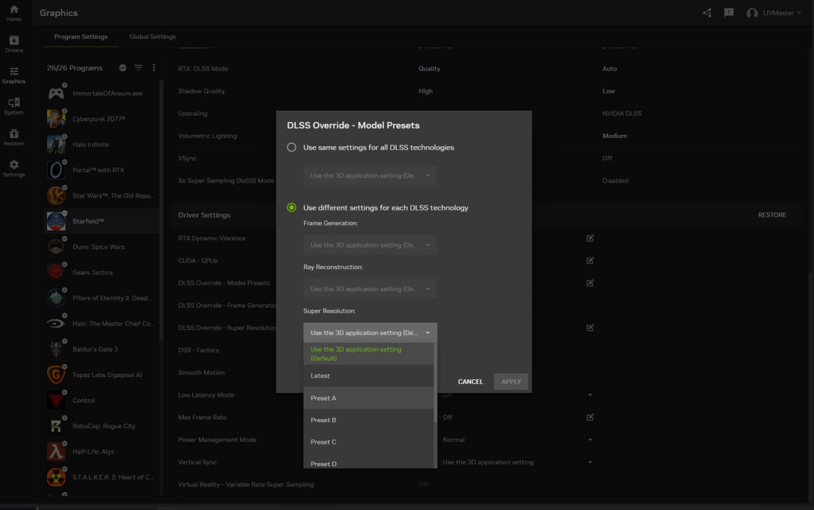
Task: Open the Home sidebar section
Action: (x=13, y=13)
